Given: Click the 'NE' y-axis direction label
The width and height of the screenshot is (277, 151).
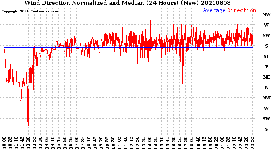Looking at the screenshot, I should point(267,77).
